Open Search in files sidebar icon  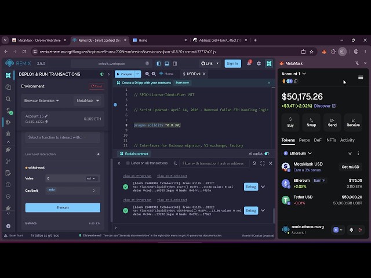coord(8,99)
